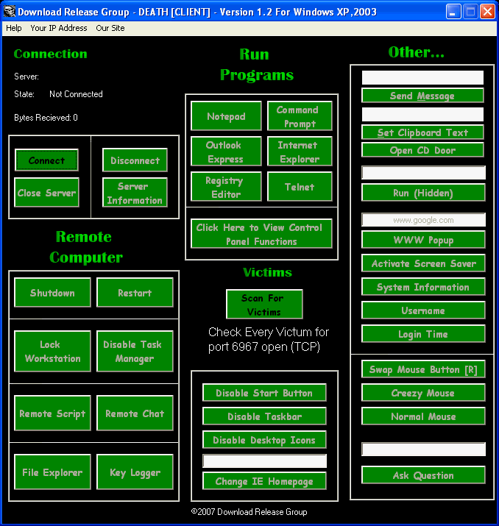Click the Registry Editor button
Viewport: 499px width, 526px height.
[226, 187]
